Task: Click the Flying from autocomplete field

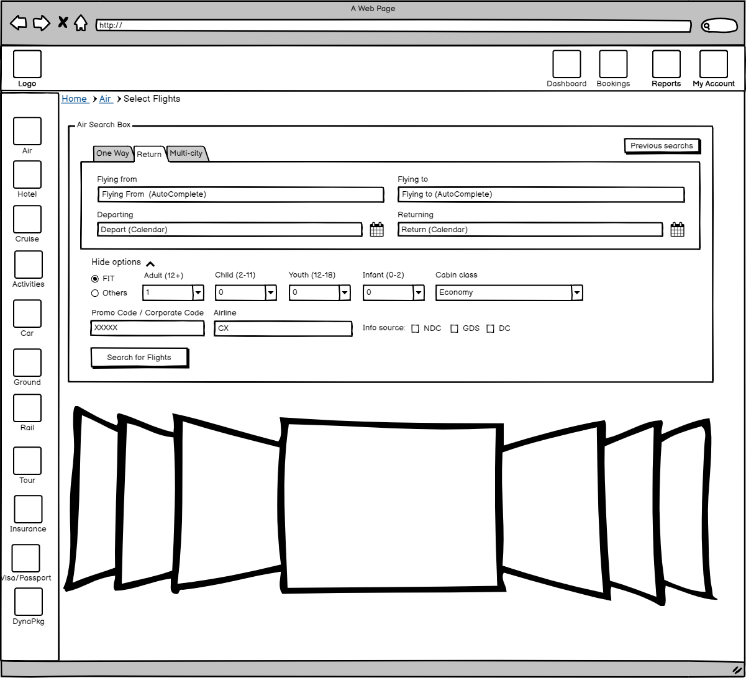Action: (240, 194)
